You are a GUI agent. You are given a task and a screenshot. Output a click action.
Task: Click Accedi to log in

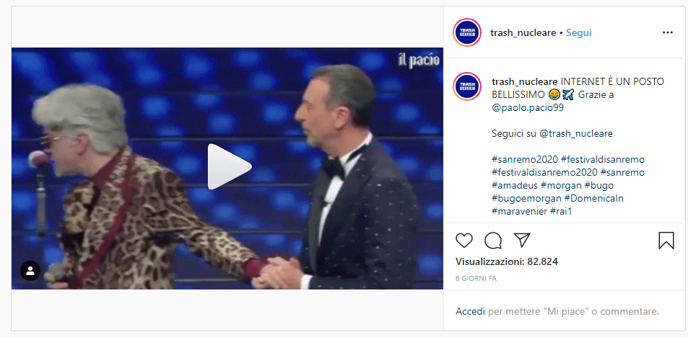click(x=471, y=312)
